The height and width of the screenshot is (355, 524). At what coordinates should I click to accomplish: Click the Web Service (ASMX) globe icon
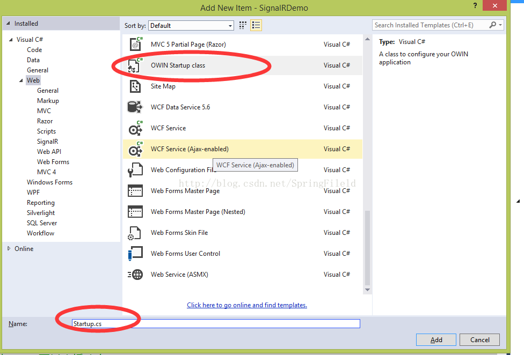pyautogui.click(x=135, y=275)
